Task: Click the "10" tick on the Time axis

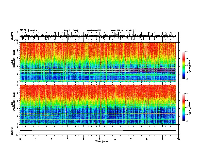Action: coord(178,139)
